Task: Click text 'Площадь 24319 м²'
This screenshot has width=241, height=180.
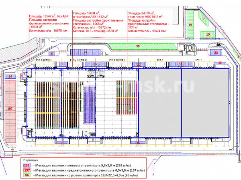Action: click(x=141, y=13)
